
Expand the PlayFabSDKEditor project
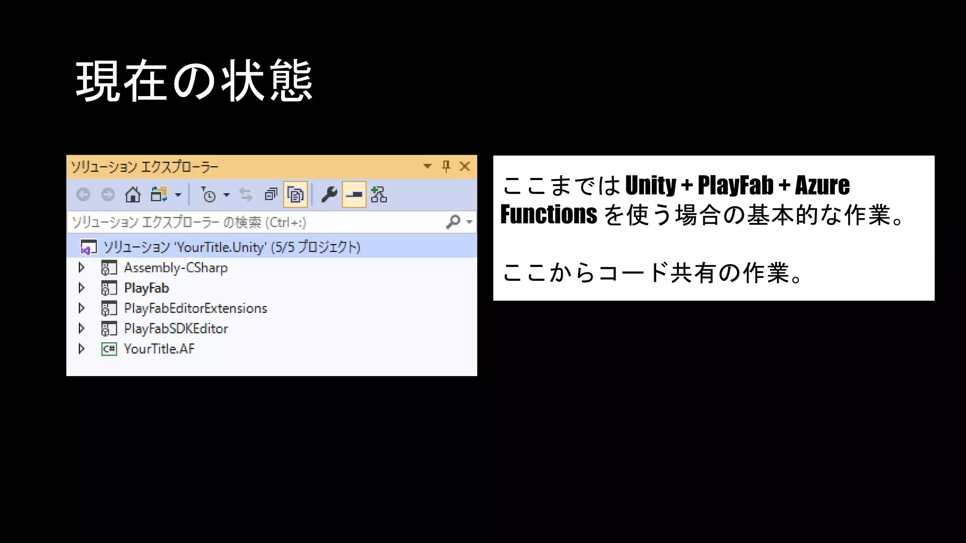(82, 329)
